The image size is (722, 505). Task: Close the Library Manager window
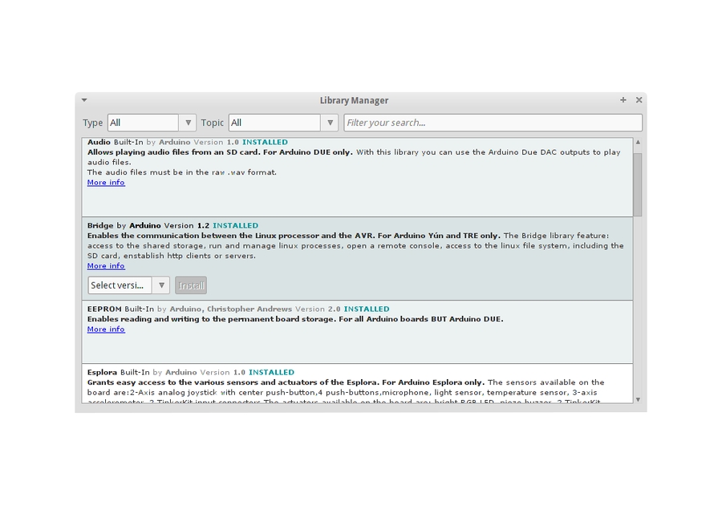[639, 100]
